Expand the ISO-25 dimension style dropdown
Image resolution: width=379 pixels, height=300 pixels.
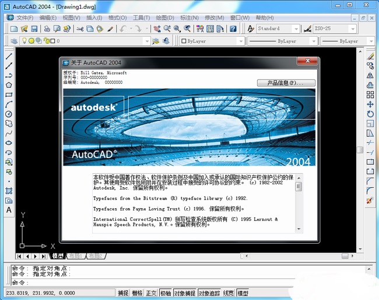[x=335, y=28]
